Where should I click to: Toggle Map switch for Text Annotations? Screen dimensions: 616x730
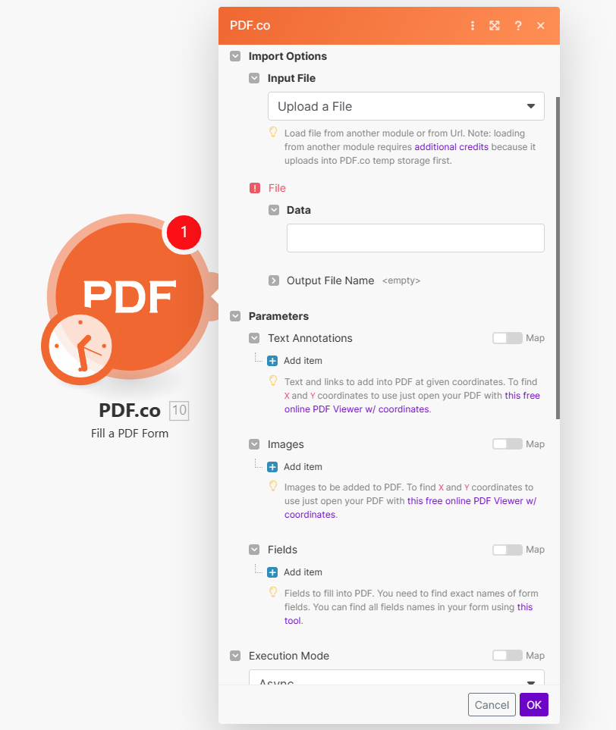(x=508, y=338)
